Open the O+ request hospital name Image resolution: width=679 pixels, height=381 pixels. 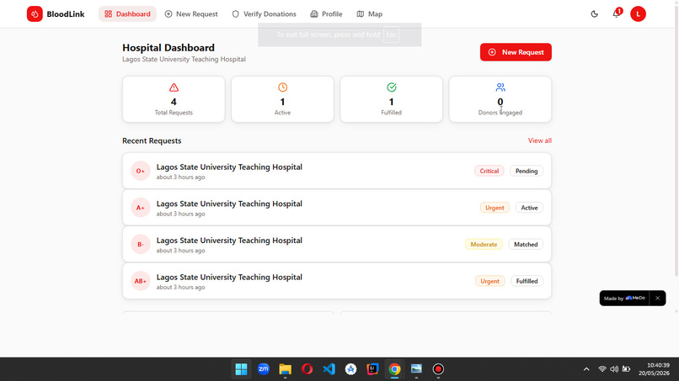[229, 167]
